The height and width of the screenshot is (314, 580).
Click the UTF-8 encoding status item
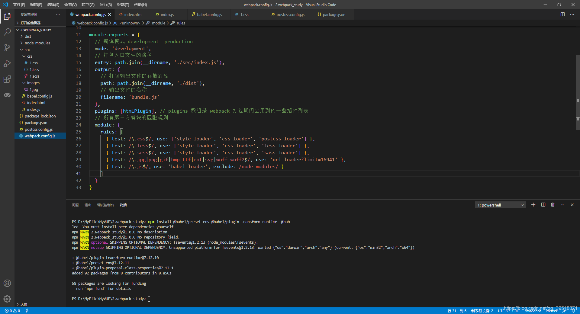click(x=503, y=311)
